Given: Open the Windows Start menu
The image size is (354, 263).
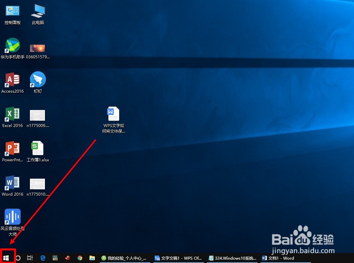Looking at the screenshot, I should [x=6, y=258].
